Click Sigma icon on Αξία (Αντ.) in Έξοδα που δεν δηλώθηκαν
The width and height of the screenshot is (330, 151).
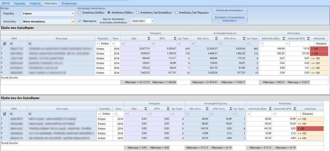click(x=207, y=109)
